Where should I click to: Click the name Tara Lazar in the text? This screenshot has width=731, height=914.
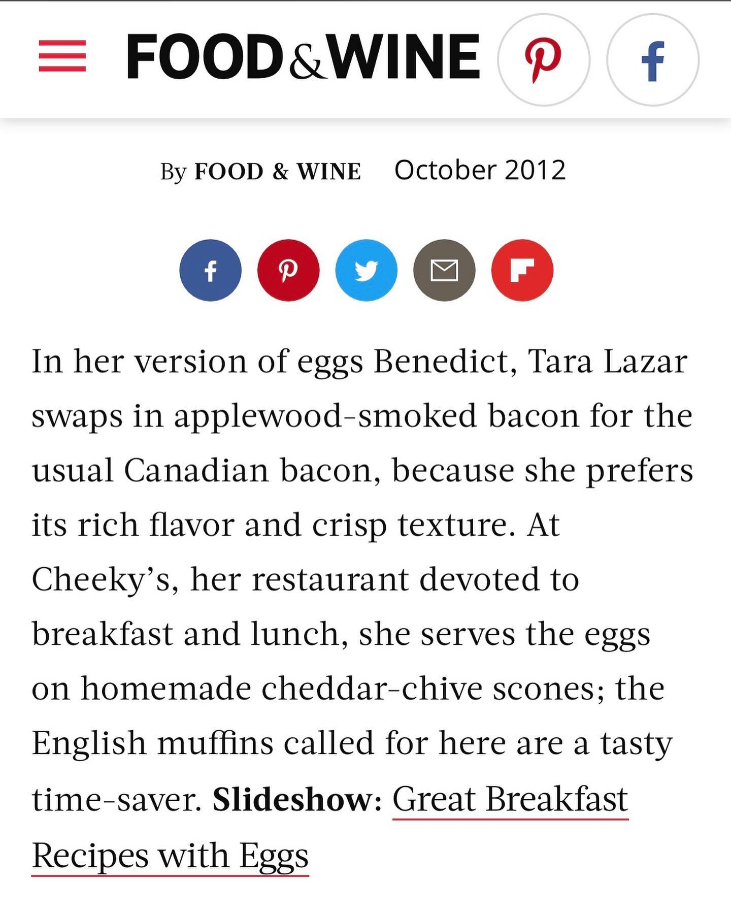pos(608,361)
